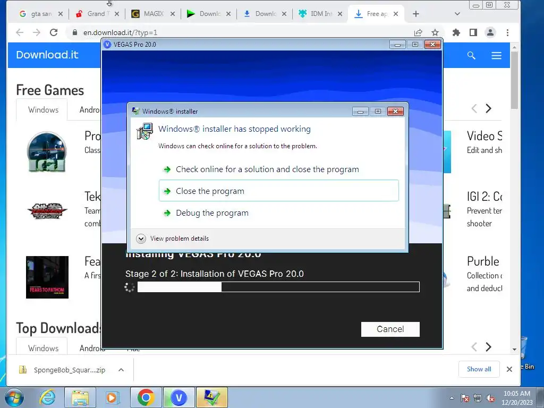Screen dimensions: 544x408
Task: Open the Download.it search icon
Action: click(x=471, y=55)
